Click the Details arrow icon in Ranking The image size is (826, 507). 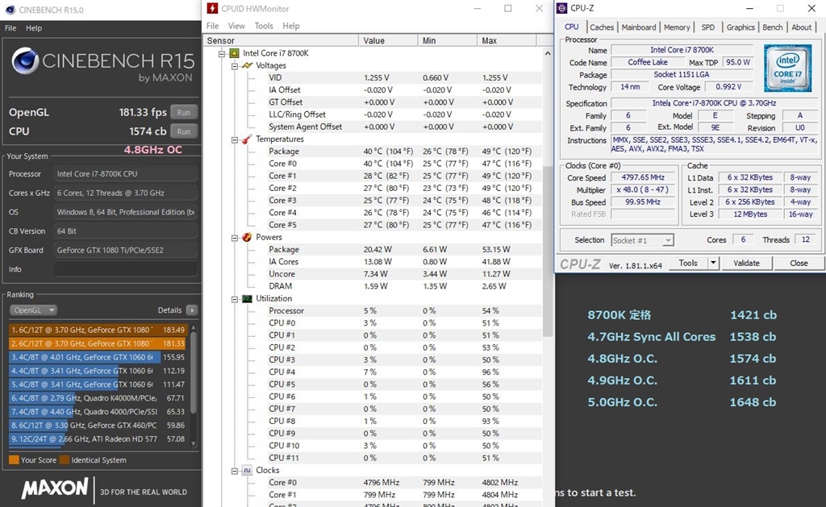pyautogui.click(x=192, y=310)
